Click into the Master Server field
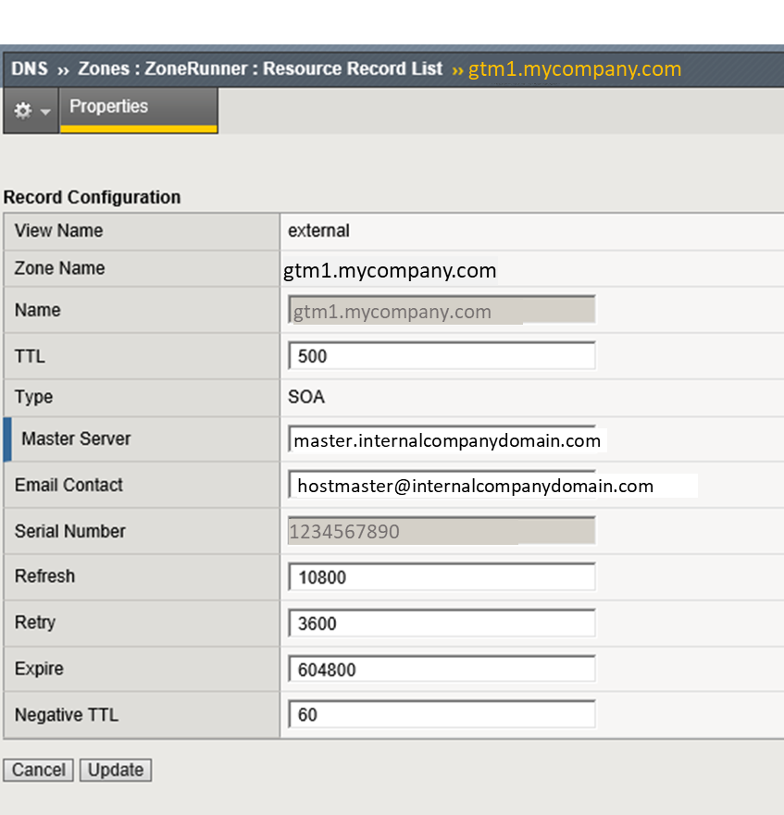The height and width of the screenshot is (815, 784). (x=444, y=440)
